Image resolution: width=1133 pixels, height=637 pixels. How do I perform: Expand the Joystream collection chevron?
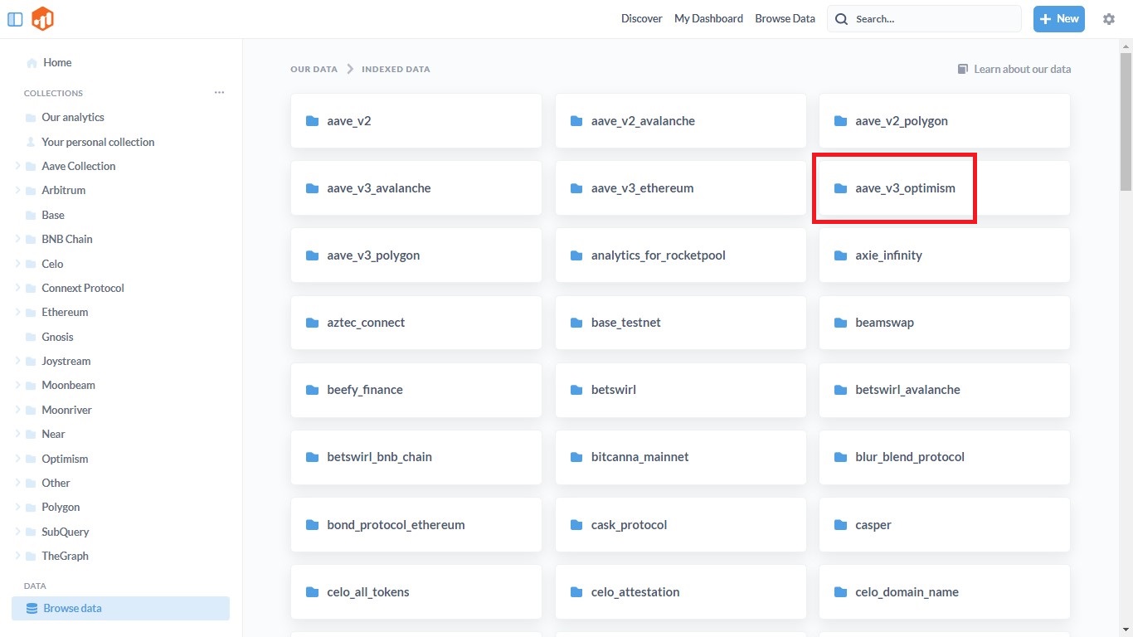click(x=17, y=361)
